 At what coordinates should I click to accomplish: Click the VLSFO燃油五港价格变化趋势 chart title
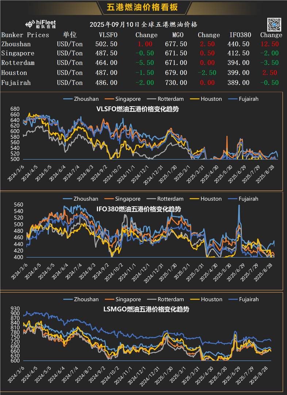(x=137, y=109)
